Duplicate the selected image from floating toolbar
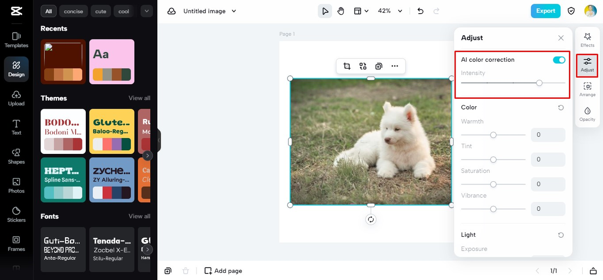This screenshot has width=603, height=280. (379, 66)
